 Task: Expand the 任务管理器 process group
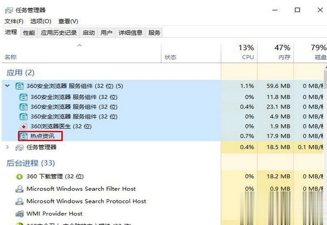(x=7, y=147)
